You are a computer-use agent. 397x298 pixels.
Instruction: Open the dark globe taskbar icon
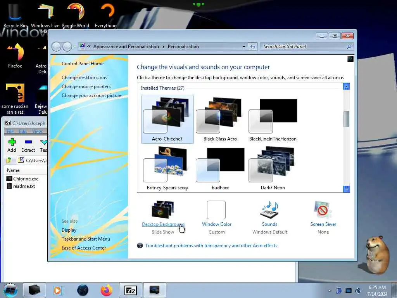tap(83, 290)
